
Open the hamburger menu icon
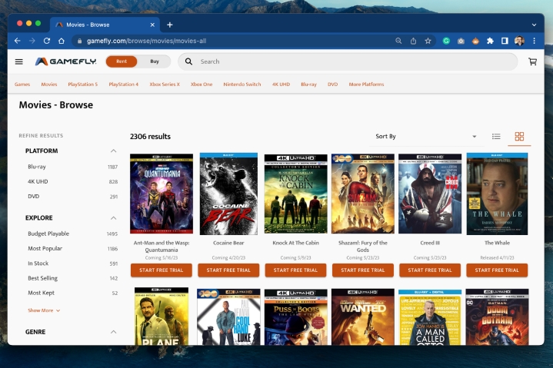19,61
